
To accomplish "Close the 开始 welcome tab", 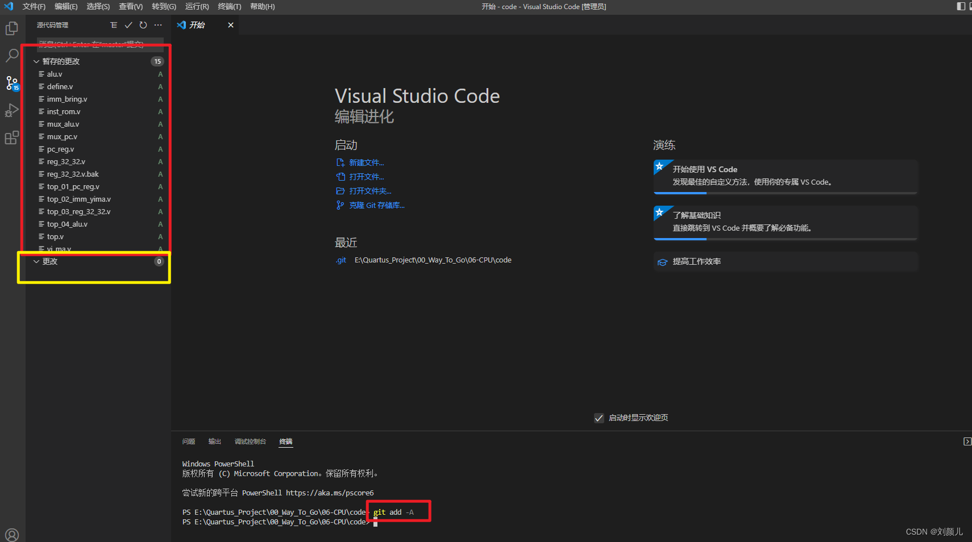I will tap(231, 25).
